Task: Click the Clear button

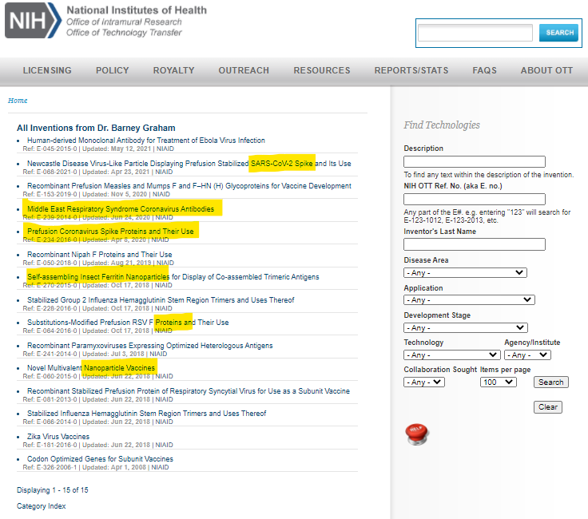Action: tap(548, 407)
